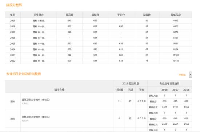This screenshot has height=132, width=200.
Task: Click lowest score 611 in the 2017 row
Action: pyautogui.click(x=95, y=32)
